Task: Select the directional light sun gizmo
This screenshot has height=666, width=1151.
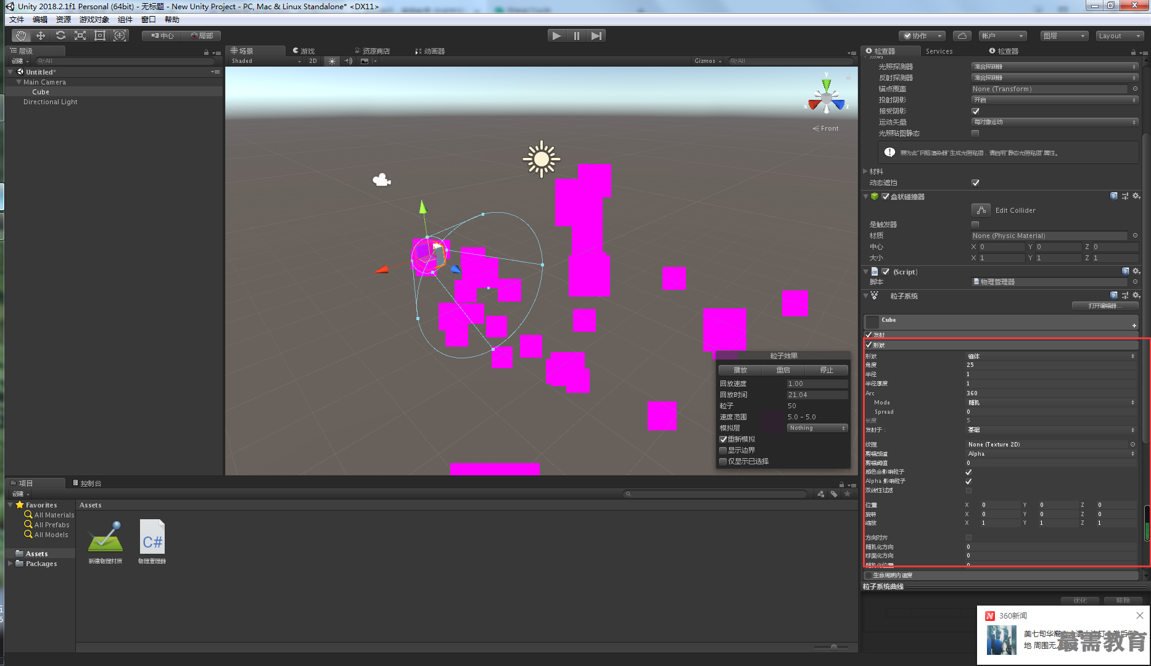Action: coord(541,159)
